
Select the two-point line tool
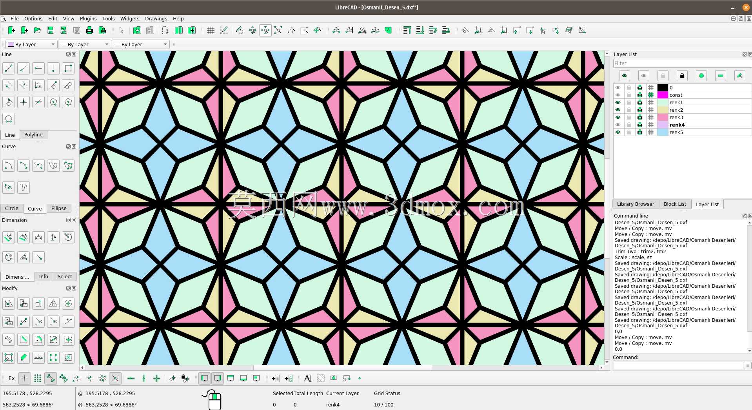9,68
